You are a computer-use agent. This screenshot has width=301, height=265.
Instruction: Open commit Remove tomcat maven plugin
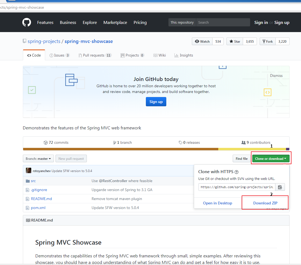tap(117, 199)
